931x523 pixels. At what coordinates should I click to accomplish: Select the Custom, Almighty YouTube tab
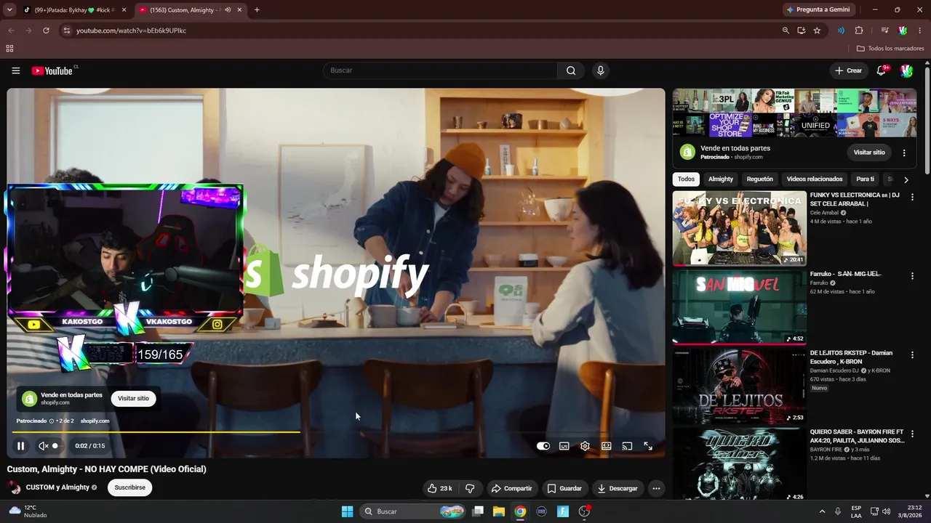[x=191, y=10]
